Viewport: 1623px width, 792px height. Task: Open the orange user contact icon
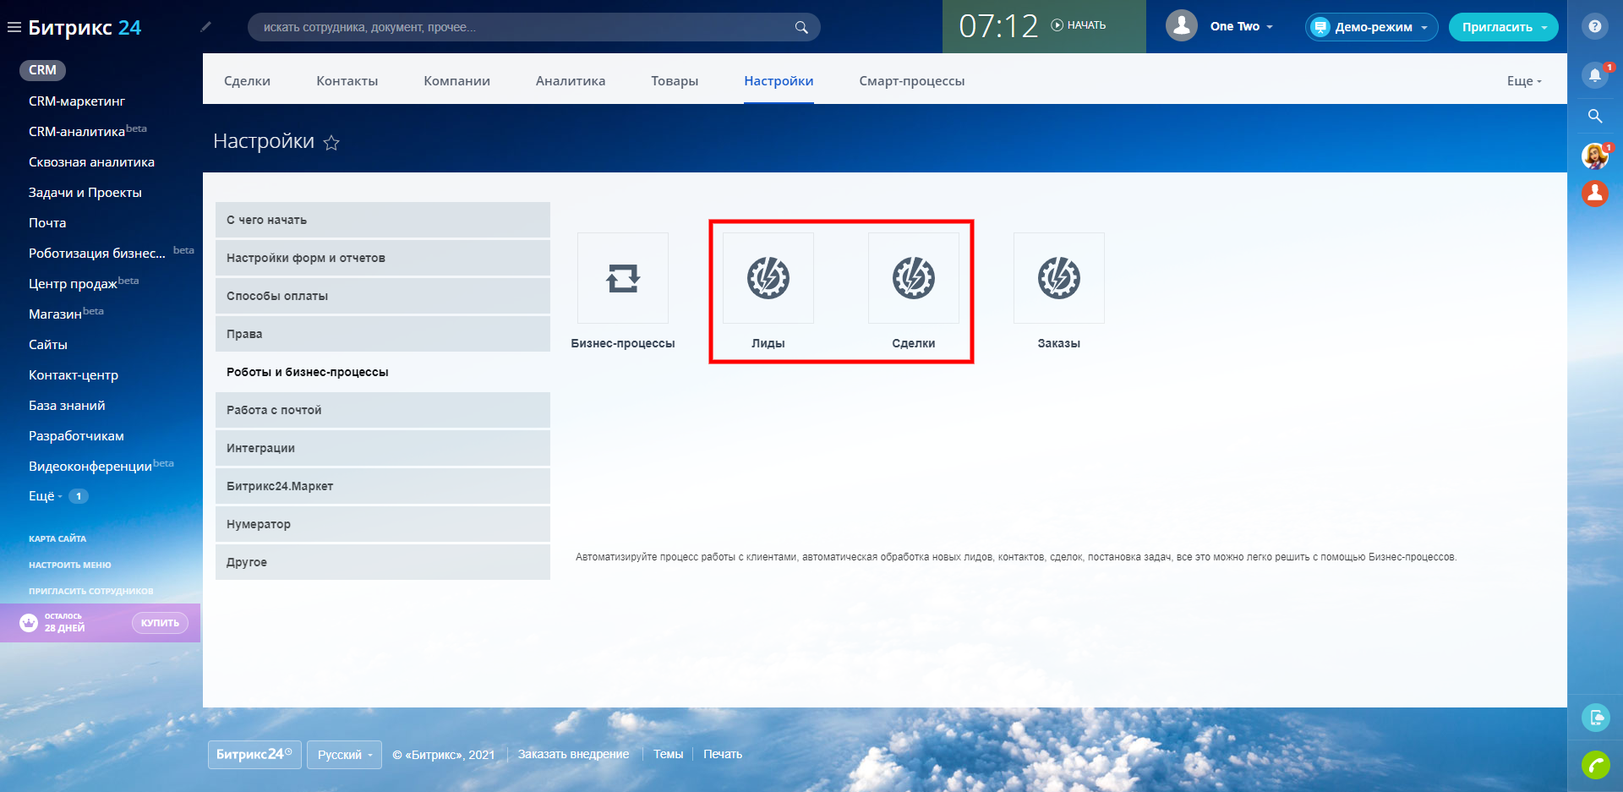click(x=1594, y=194)
